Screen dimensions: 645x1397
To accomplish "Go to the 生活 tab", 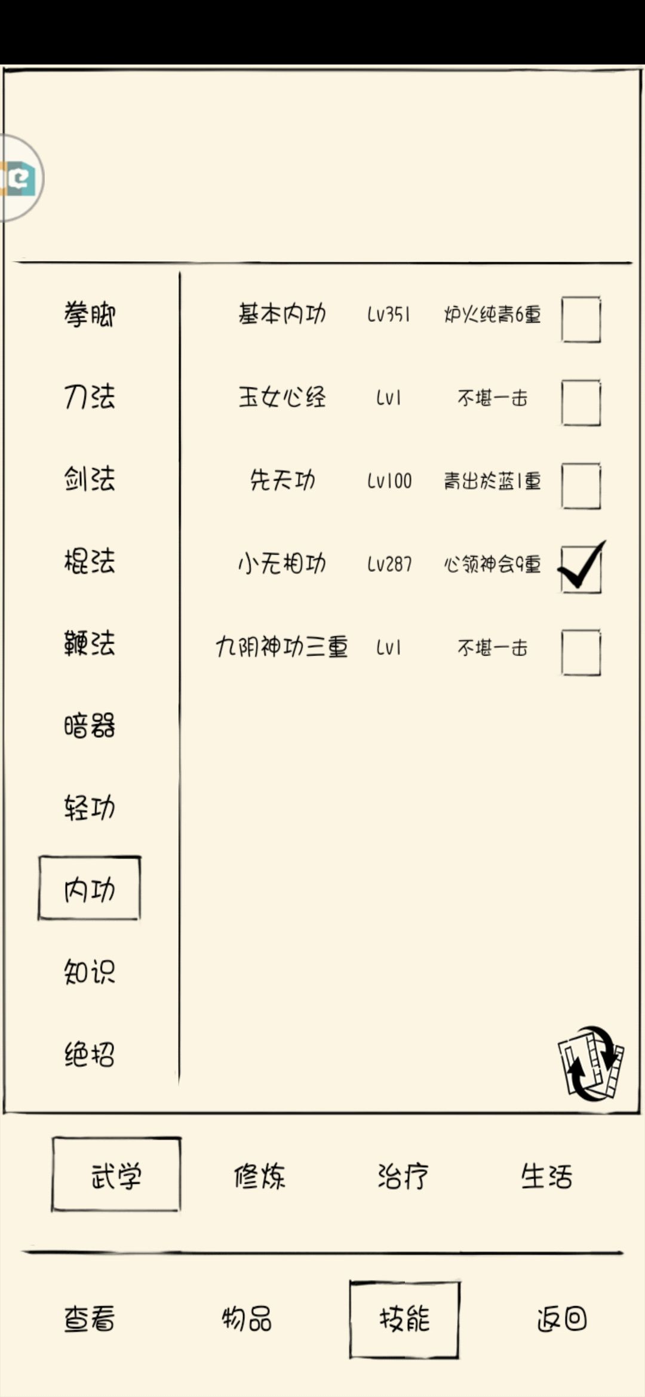I will click(546, 1177).
